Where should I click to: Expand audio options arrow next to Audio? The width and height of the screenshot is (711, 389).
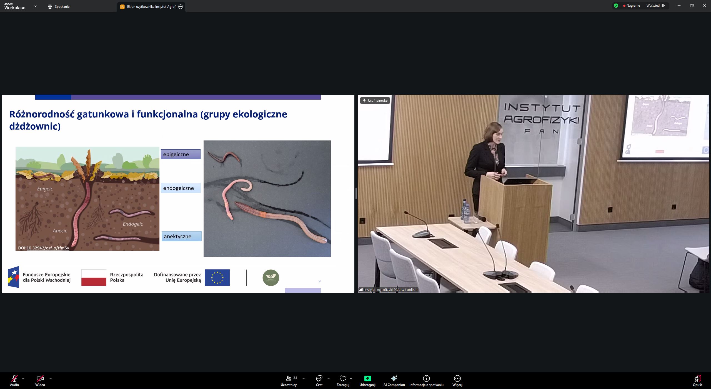pyautogui.click(x=23, y=378)
